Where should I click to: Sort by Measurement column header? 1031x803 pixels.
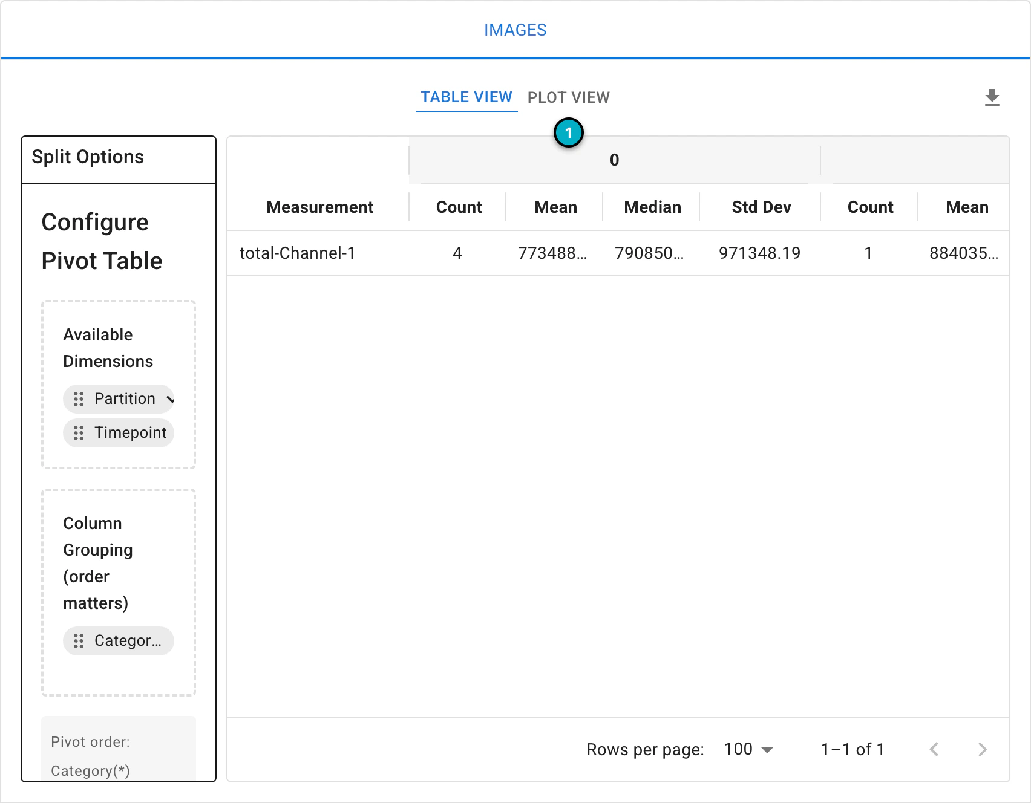click(320, 207)
